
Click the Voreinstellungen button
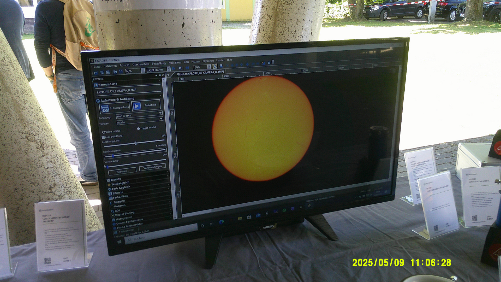coord(152,167)
